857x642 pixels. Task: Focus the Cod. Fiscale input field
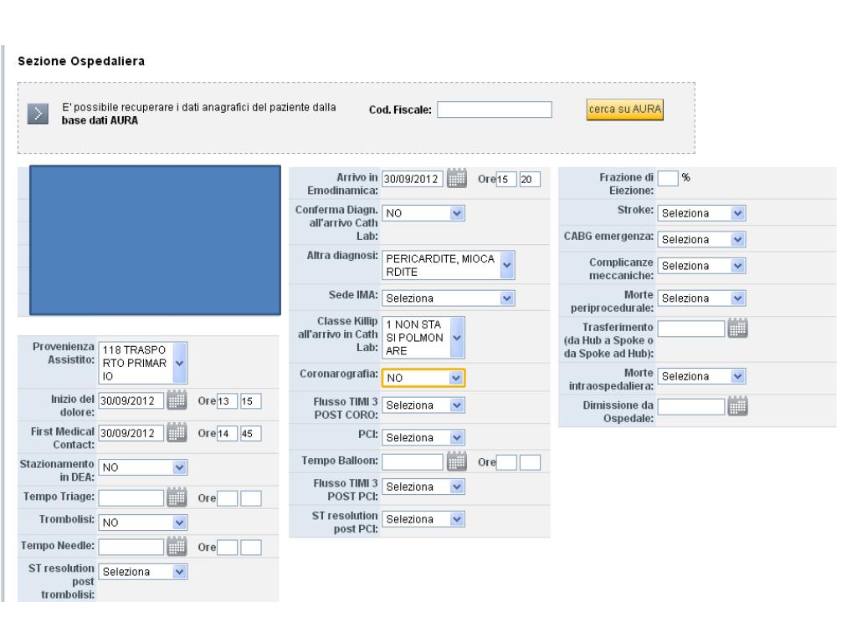tap(495, 110)
